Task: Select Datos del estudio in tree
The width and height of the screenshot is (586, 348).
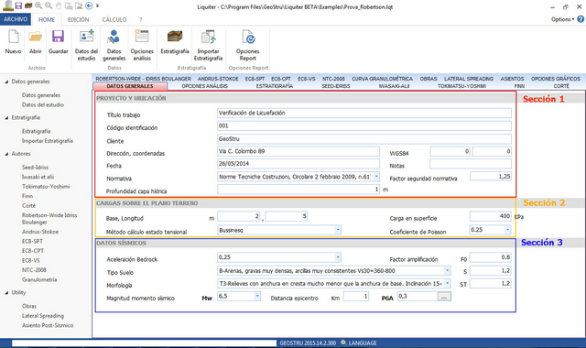Action: tap(43, 105)
